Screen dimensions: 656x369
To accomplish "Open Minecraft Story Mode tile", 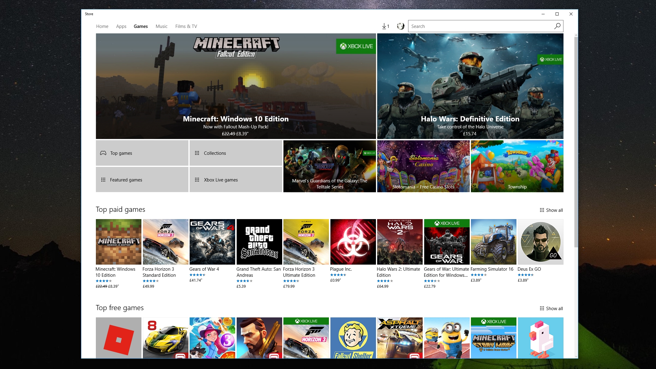I will click(x=494, y=338).
